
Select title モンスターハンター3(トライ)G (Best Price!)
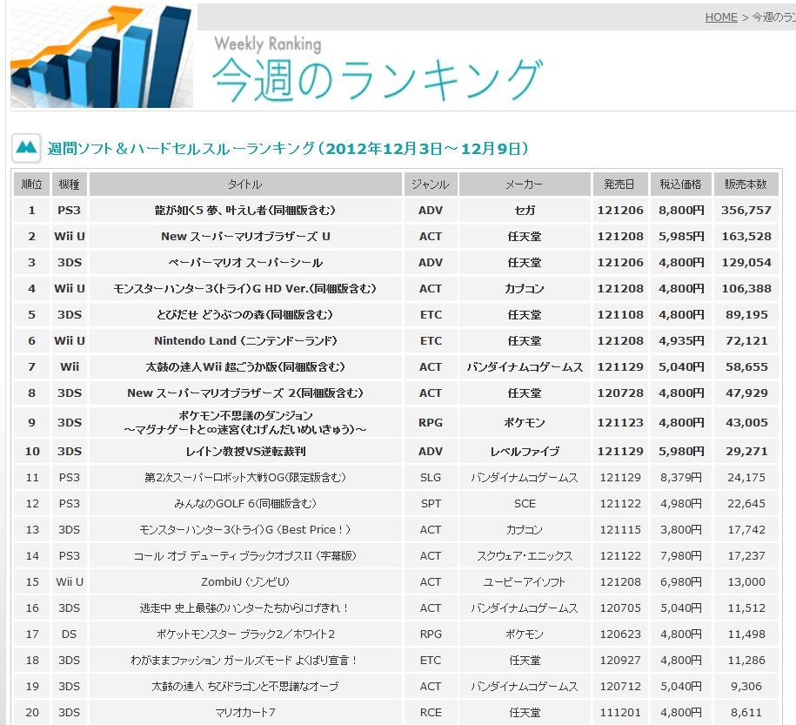click(245, 529)
